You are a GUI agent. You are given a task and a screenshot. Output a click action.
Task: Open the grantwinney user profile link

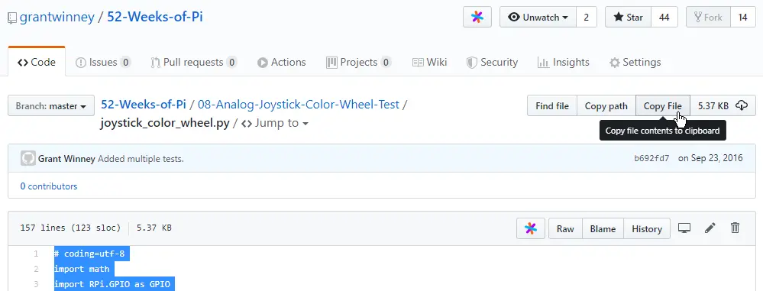(x=57, y=17)
